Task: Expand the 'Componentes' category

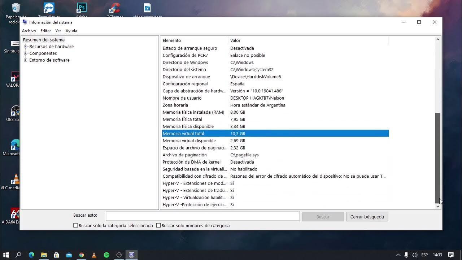Action: coord(25,53)
